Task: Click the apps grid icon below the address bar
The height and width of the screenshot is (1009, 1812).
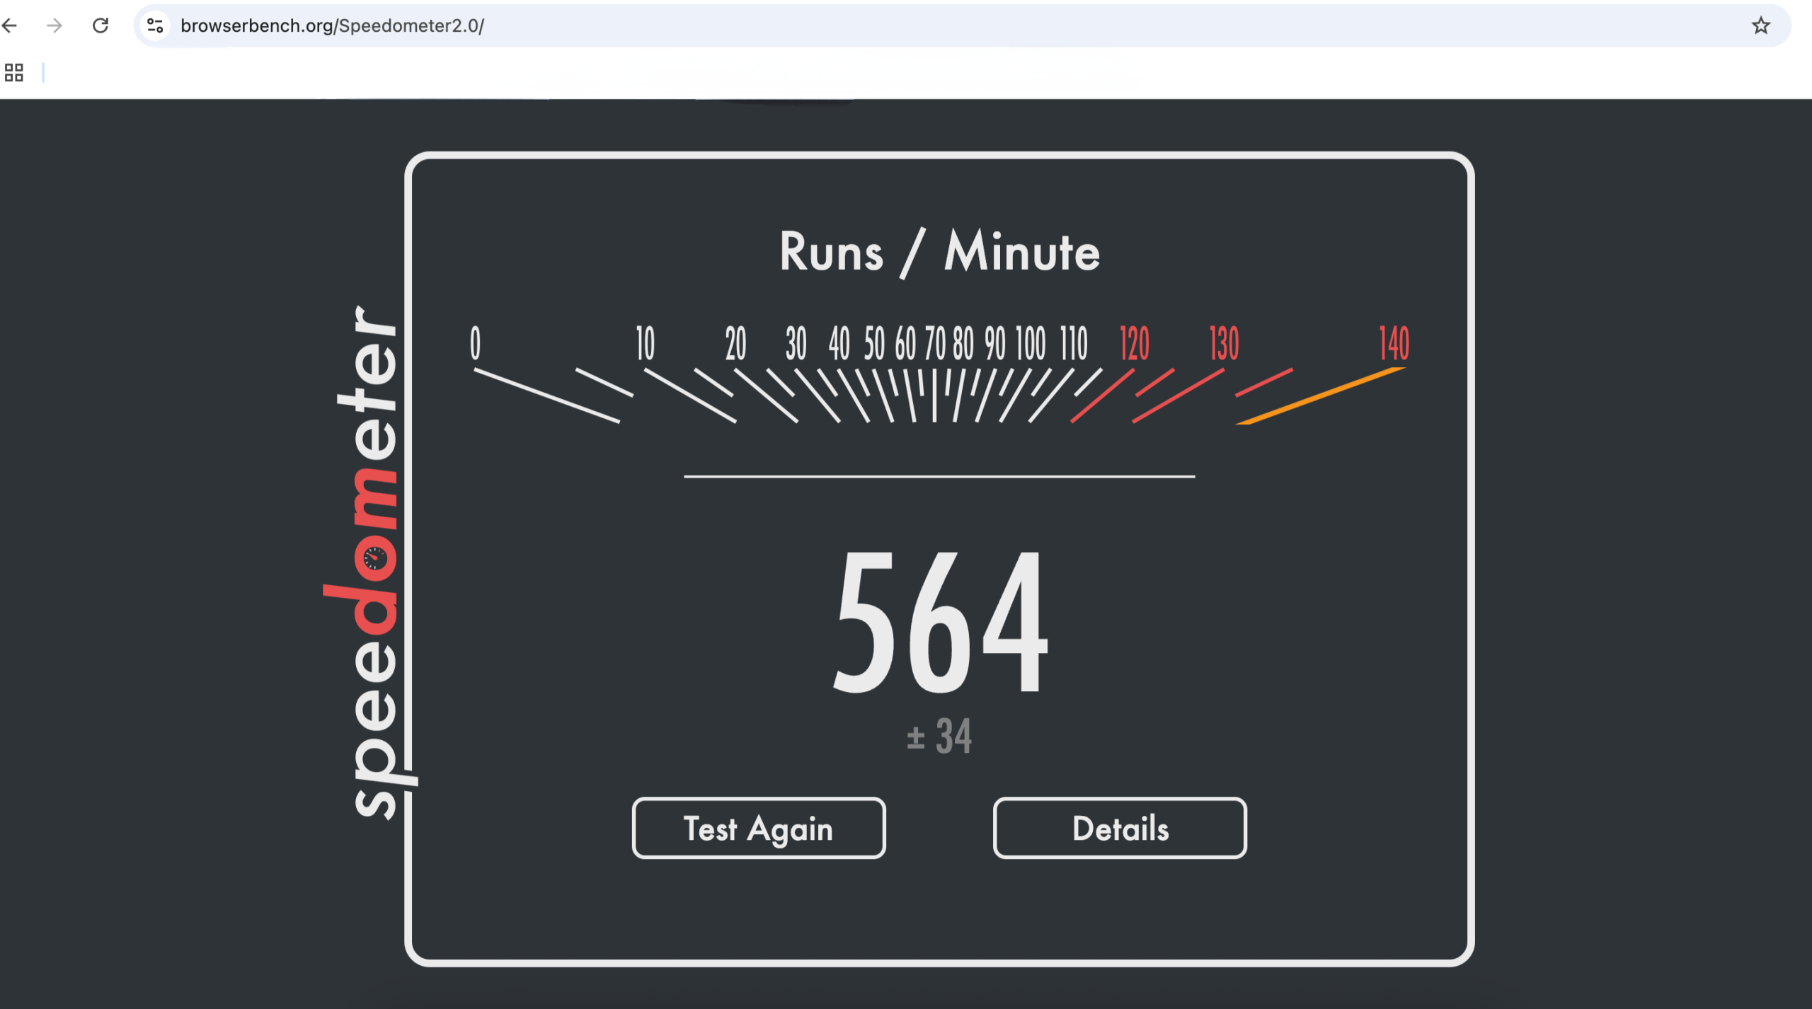Action: tap(13, 73)
